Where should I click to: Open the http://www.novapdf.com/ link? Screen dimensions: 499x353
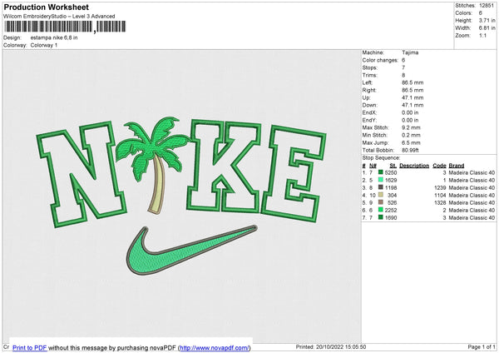[215, 347]
